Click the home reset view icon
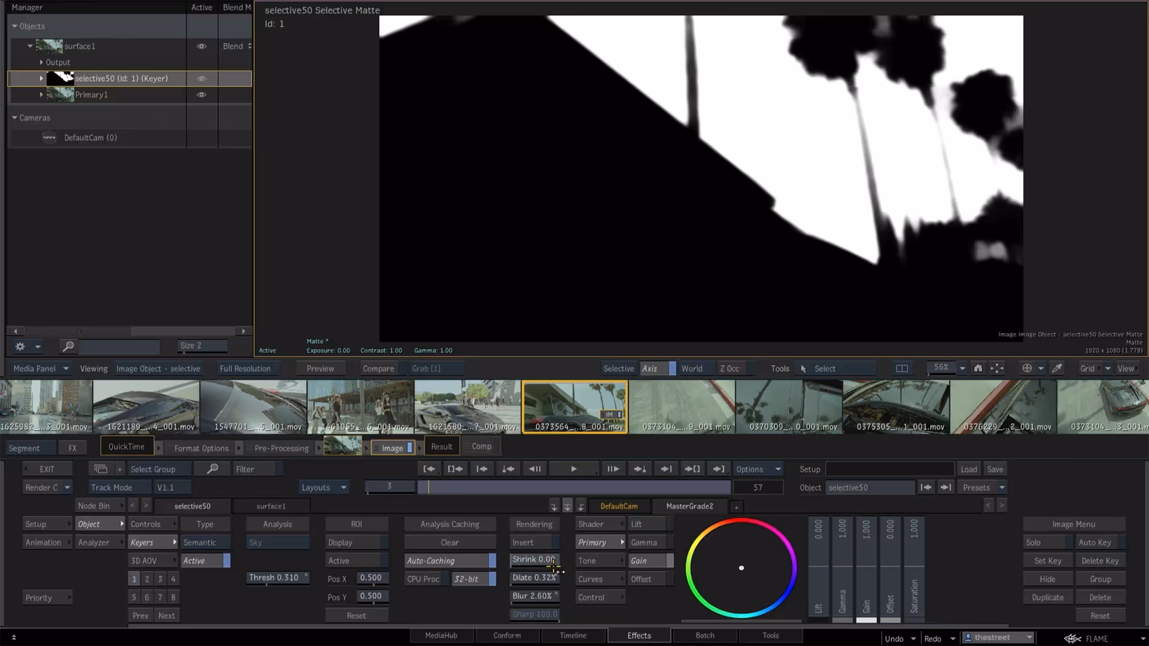1149x646 pixels. (978, 368)
